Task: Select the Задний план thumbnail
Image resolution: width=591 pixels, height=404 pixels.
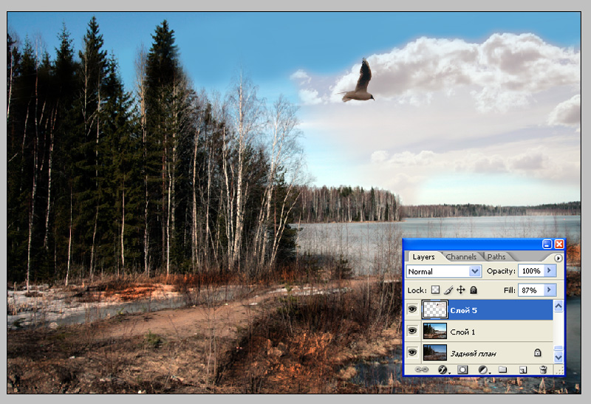Action: tap(435, 353)
